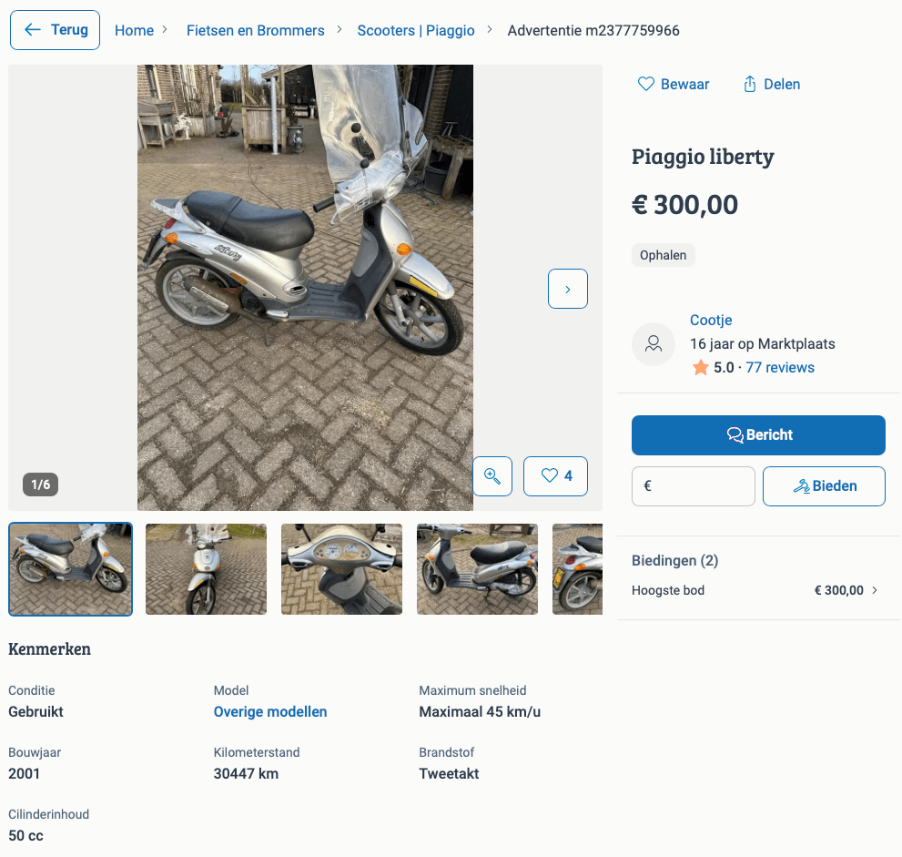Show the next photo with arrow
This screenshot has width=902, height=857.
pos(568,289)
